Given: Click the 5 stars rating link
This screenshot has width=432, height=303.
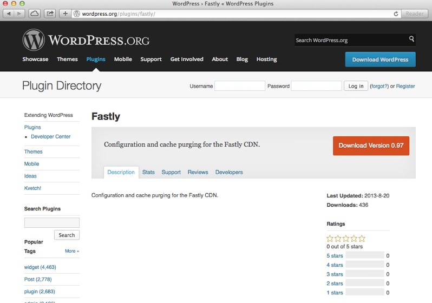Looking at the screenshot, I should tap(335, 256).
